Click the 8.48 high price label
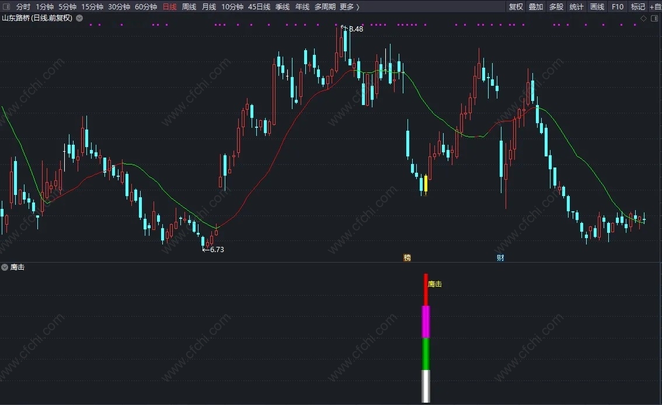This screenshot has height=405, width=662. point(356,29)
